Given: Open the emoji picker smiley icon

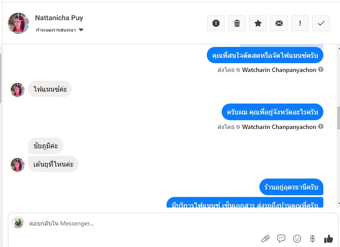Looking at the screenshot, I should [x=297, y=239].
